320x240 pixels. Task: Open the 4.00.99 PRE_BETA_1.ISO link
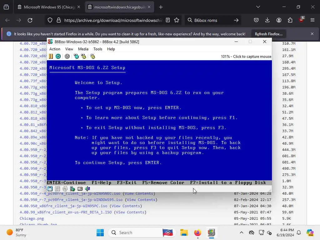(x=66, y=212)
